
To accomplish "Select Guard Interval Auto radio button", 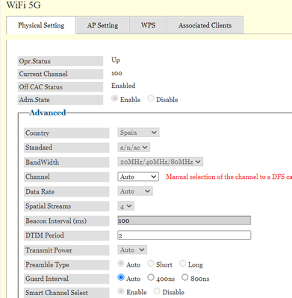I will tap(121, 277).
